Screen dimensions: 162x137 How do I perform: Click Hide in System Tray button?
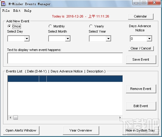[x=140, y=130]
